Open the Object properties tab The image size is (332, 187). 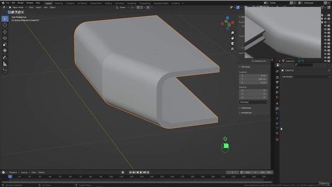tap(277, 104)
